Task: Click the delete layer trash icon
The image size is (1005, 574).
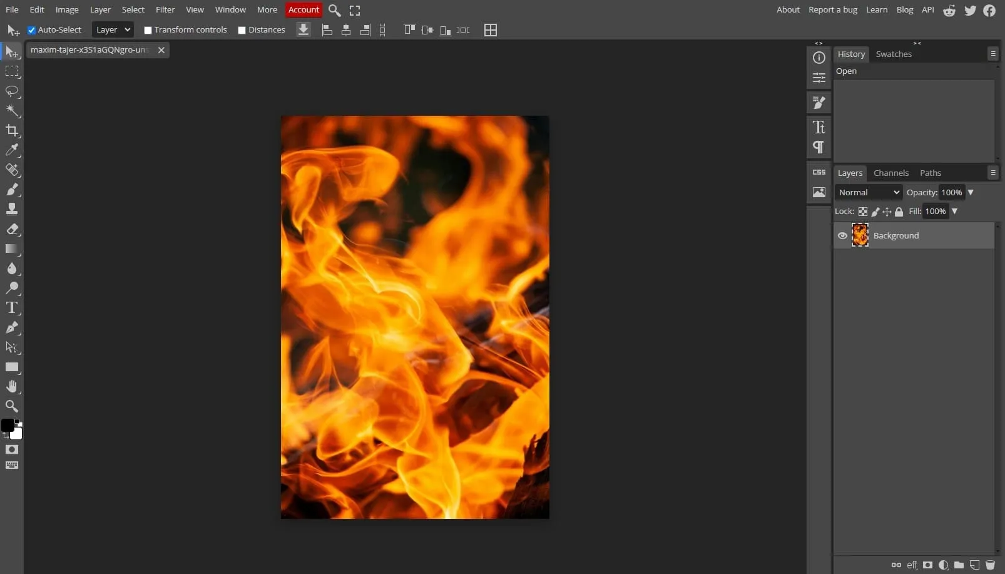Action: (x=990, y=565)
